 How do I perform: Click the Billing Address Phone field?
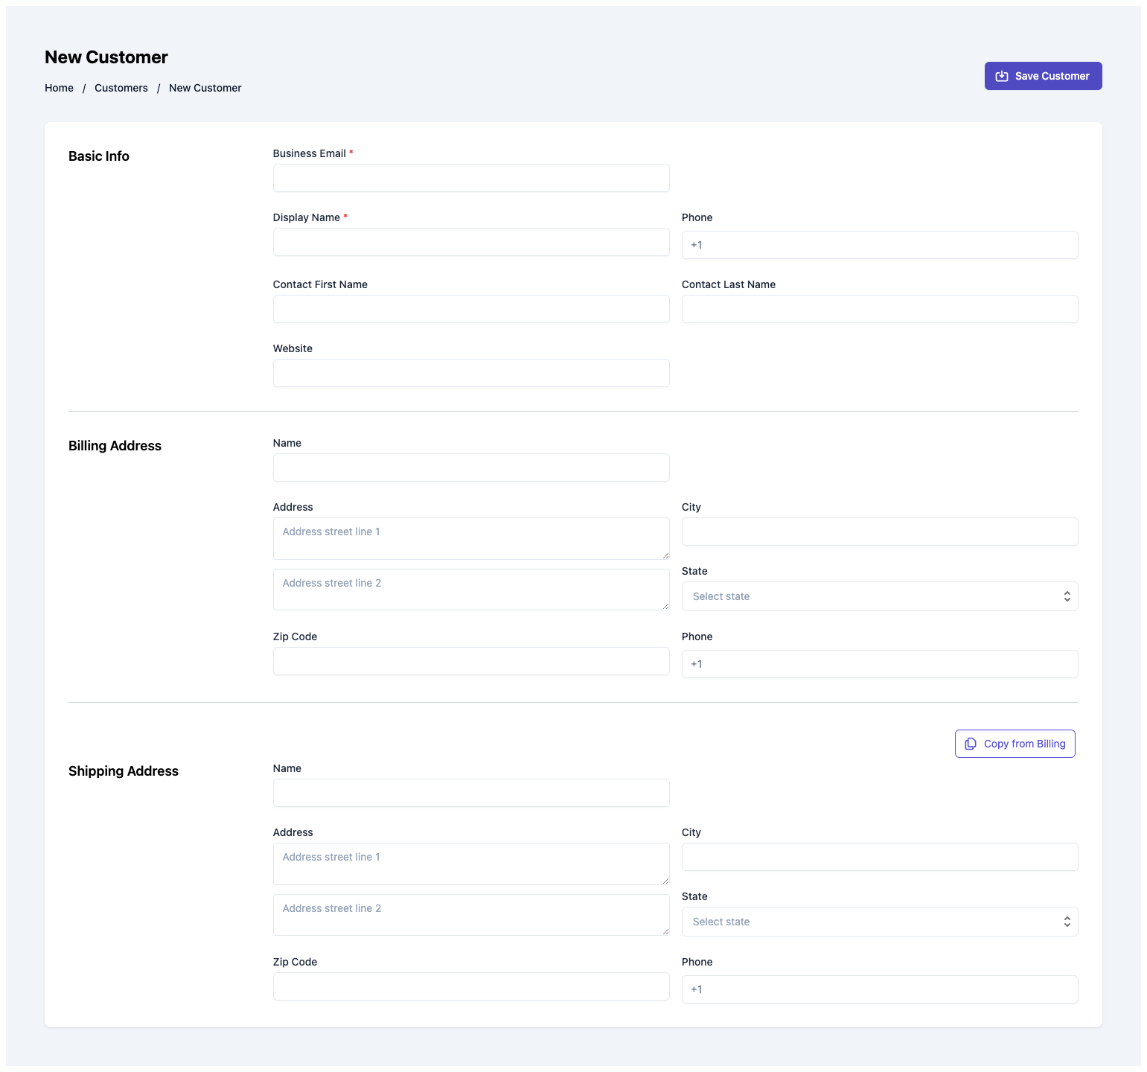(880, 664)
